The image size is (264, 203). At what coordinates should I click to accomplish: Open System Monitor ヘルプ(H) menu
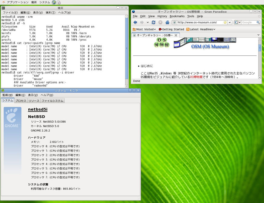47,95
